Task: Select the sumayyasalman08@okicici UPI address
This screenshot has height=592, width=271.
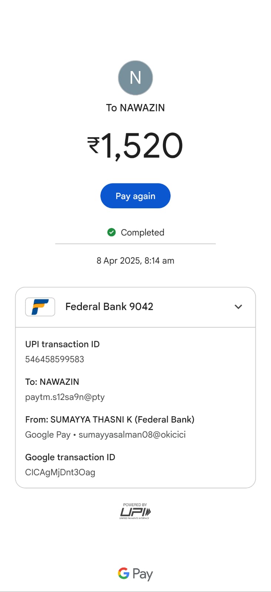Action: (x=132, y=435)
